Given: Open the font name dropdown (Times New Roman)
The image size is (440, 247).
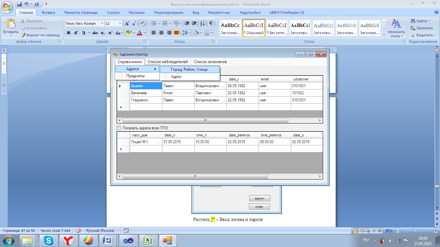Looking at the screenshot, I should click(102, 23).
